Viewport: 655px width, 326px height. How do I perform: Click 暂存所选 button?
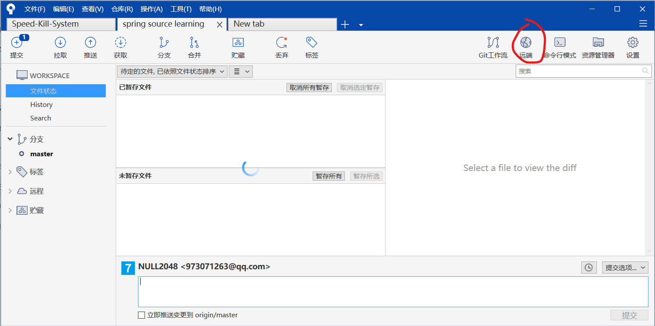pyautogui.click(x=366, y=176)
